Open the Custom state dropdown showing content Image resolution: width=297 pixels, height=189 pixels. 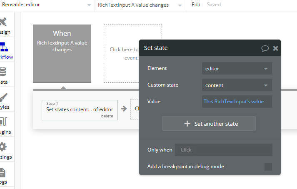[x=237, y=85]
